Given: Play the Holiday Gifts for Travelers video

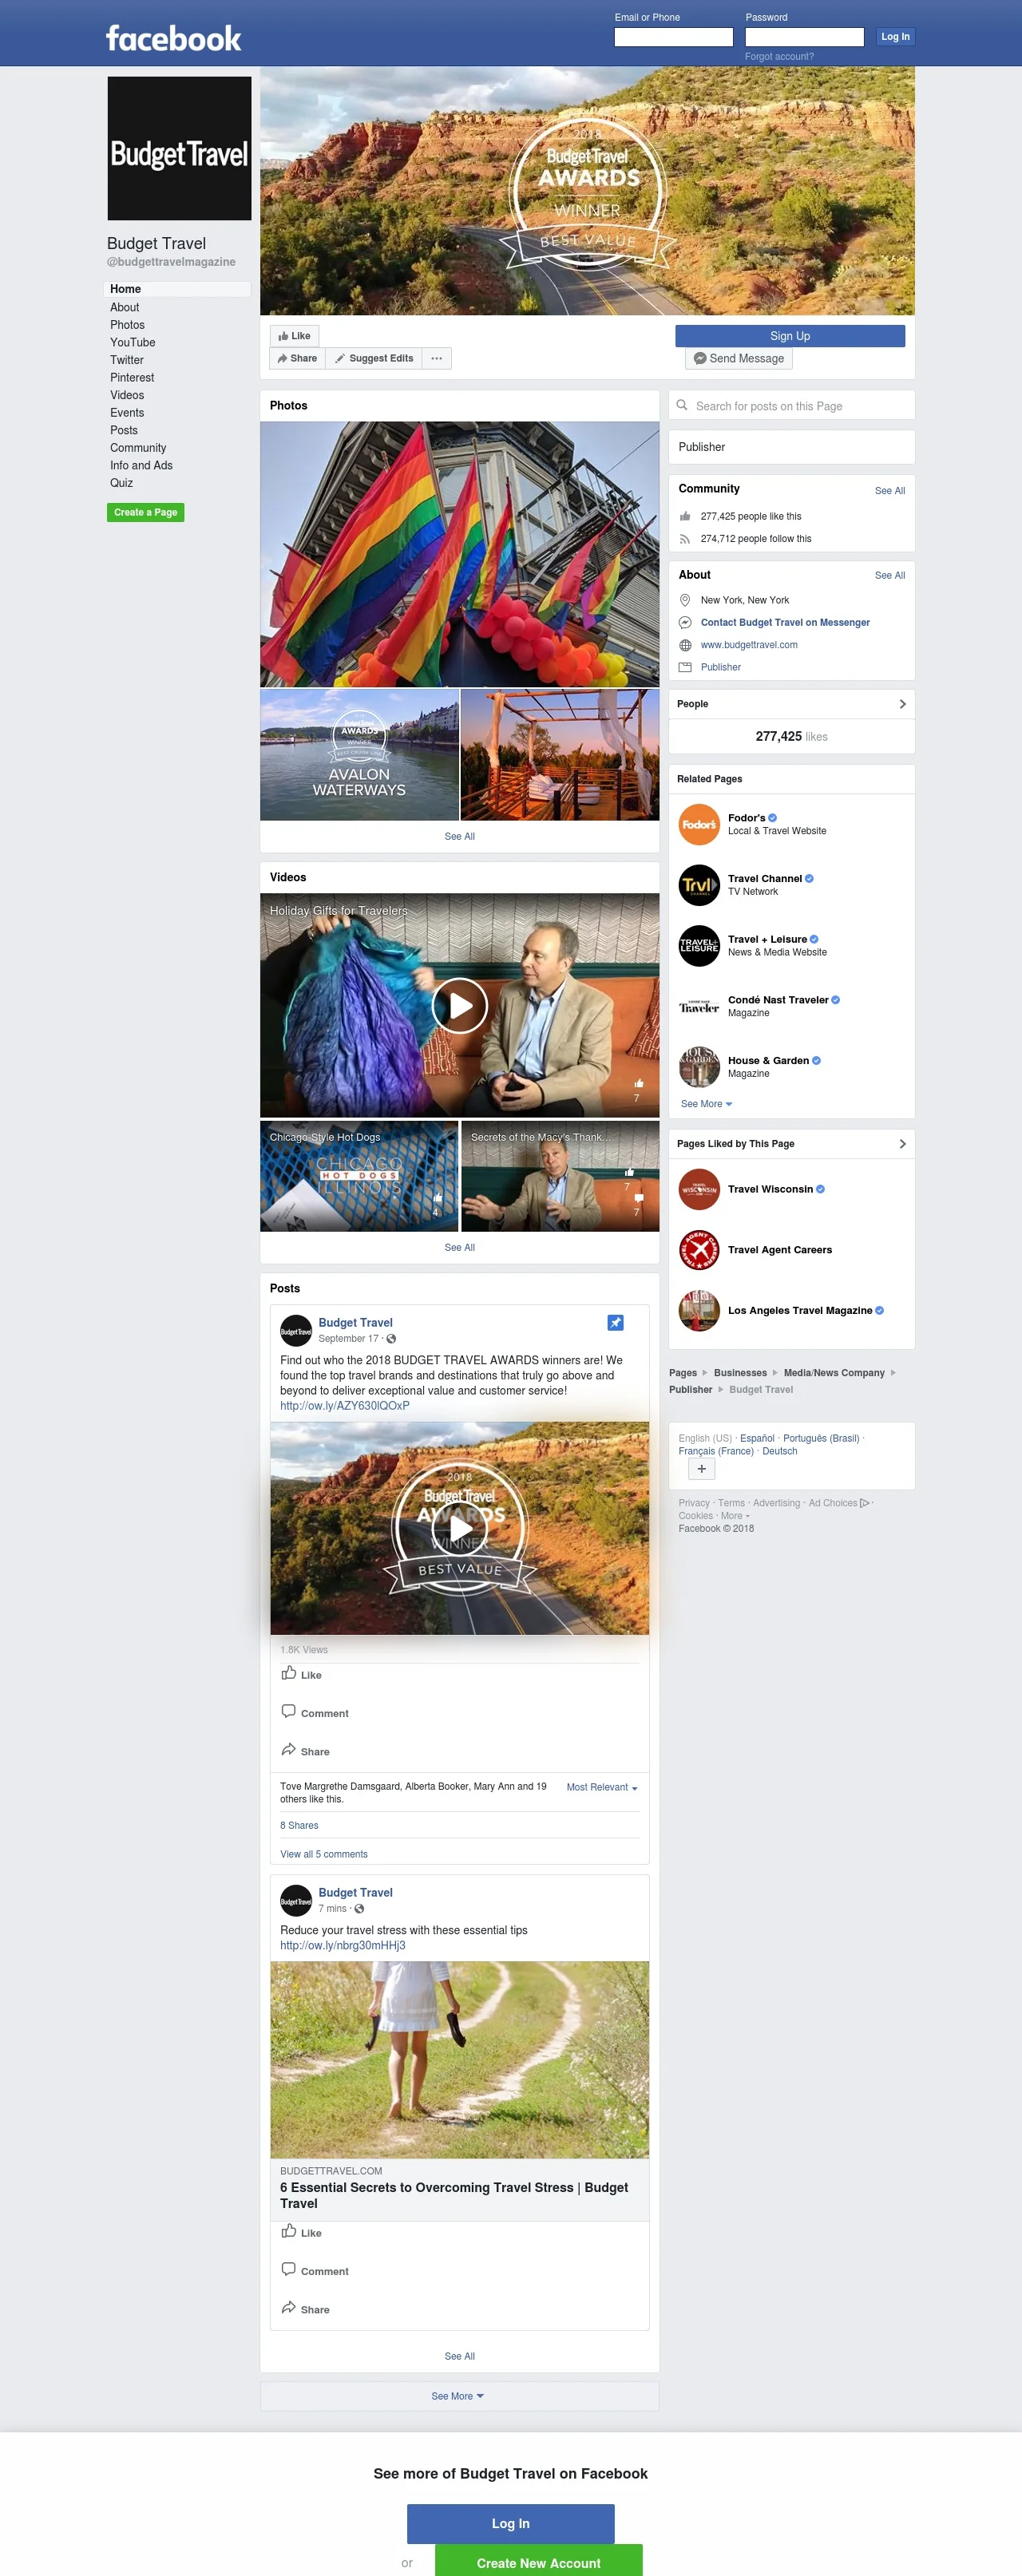Looking at the screenshot, I should tap(459, 1005).
